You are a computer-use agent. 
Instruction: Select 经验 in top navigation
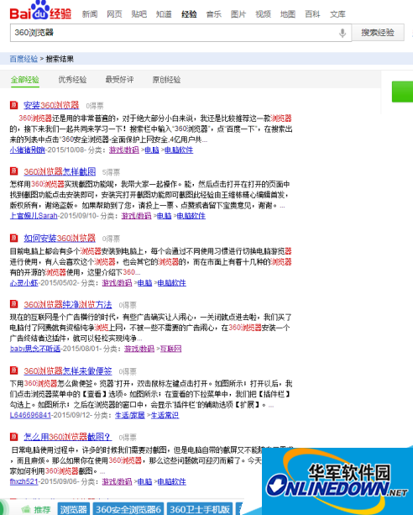pyautogui.click(x=189, y=14)
